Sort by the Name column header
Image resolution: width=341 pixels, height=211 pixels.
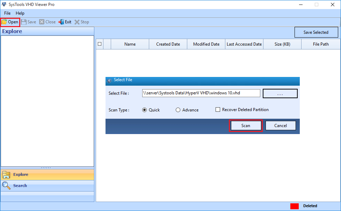[130, 44]
